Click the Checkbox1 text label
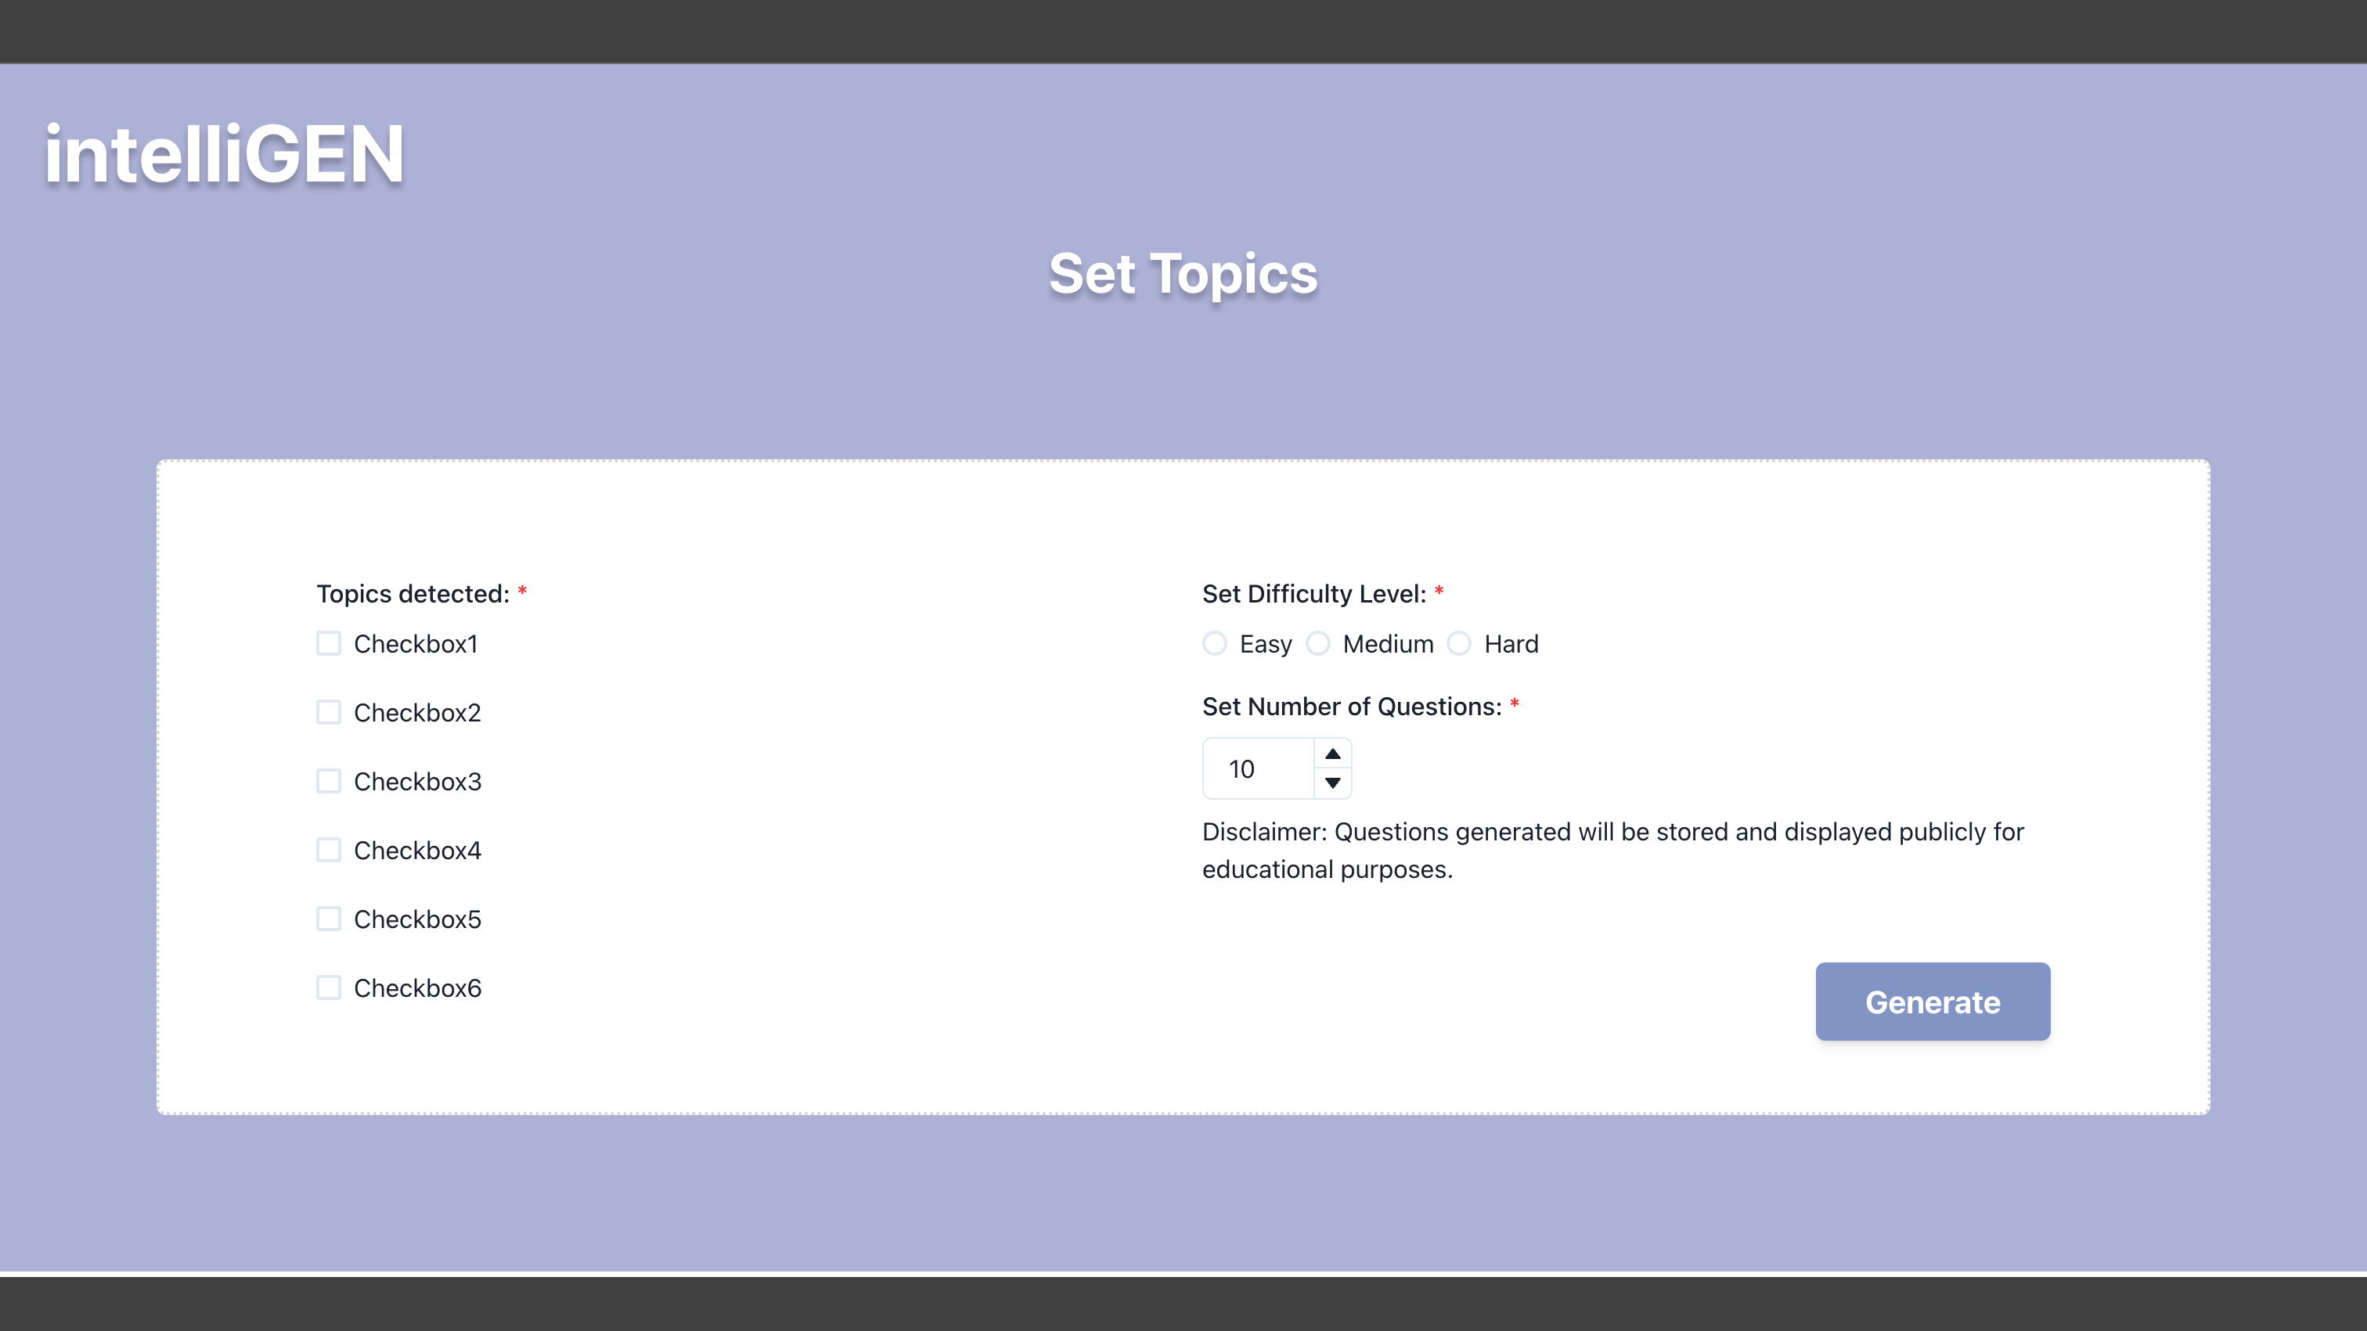 (x=416, y=644)
